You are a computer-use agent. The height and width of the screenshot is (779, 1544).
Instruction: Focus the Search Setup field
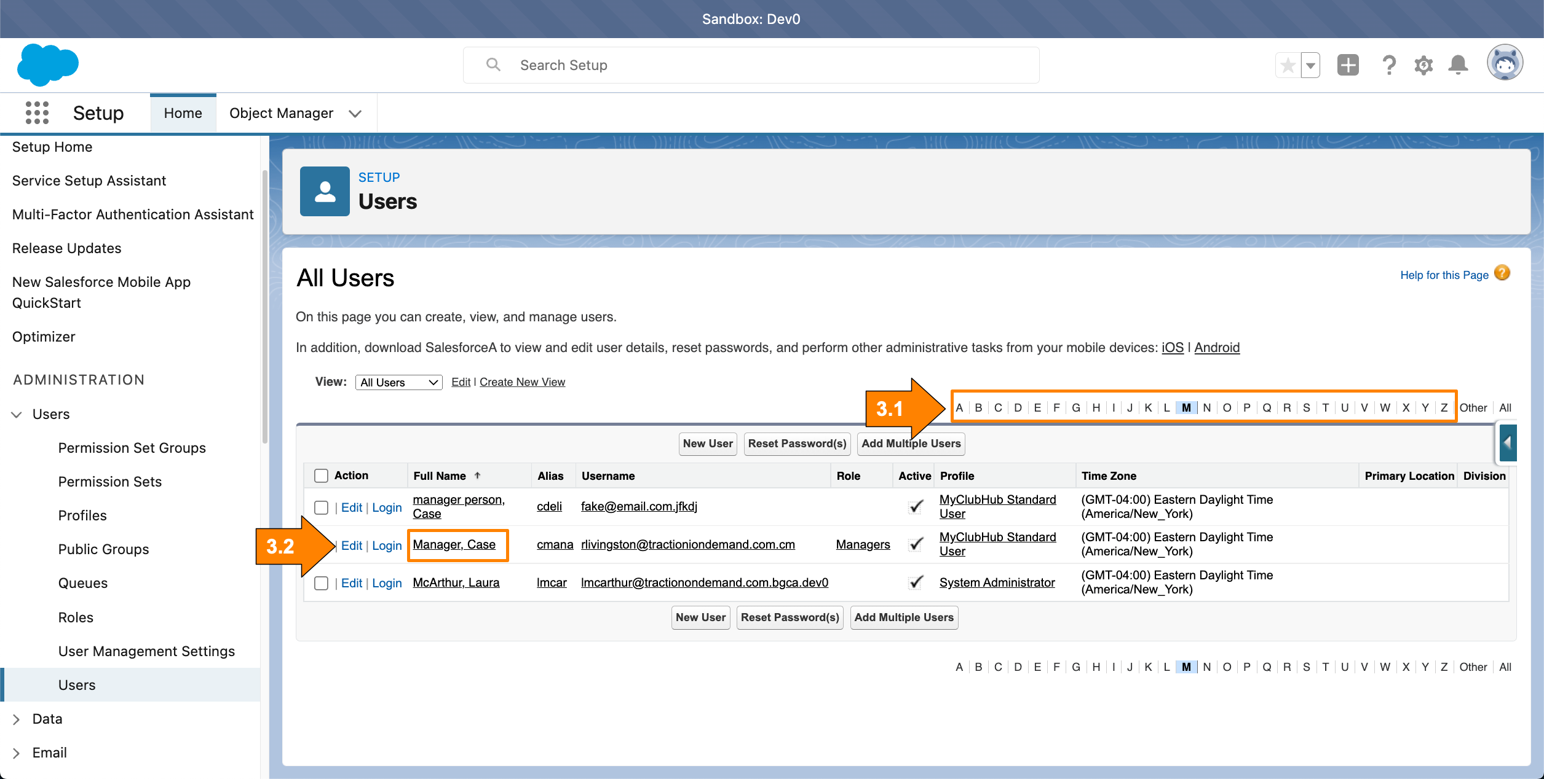coord(750,65)
